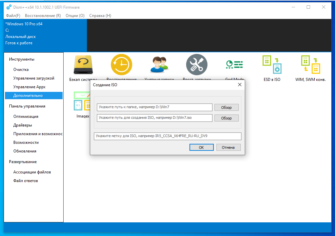Image resolution: width=335 pixels, height=236 pixels.
Task: Open the user accounts (Учетные записи) icon
Action: click(x=159, y=65)
